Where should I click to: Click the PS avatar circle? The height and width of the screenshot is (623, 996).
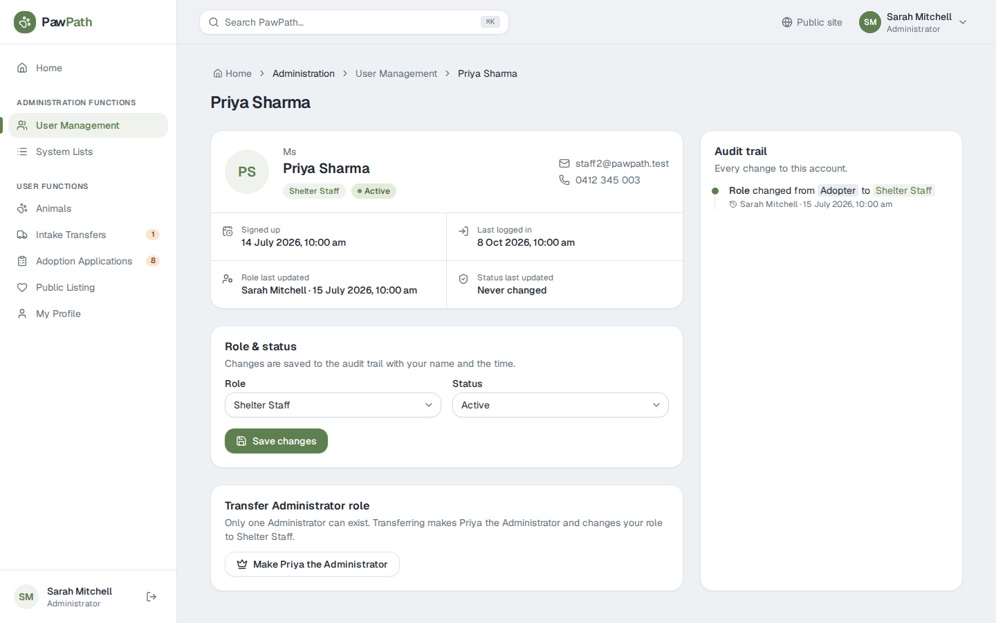247,172
